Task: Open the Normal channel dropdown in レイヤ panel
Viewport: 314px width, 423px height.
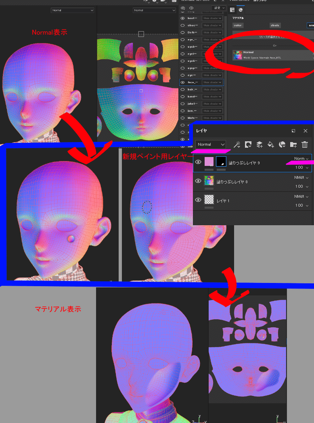Action: (211, 144)
